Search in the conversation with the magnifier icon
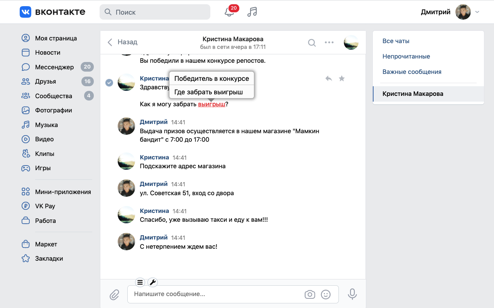 pos(311,43)
